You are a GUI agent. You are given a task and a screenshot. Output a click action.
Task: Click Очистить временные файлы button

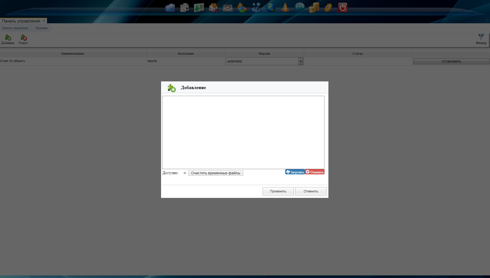pos(215,173)
